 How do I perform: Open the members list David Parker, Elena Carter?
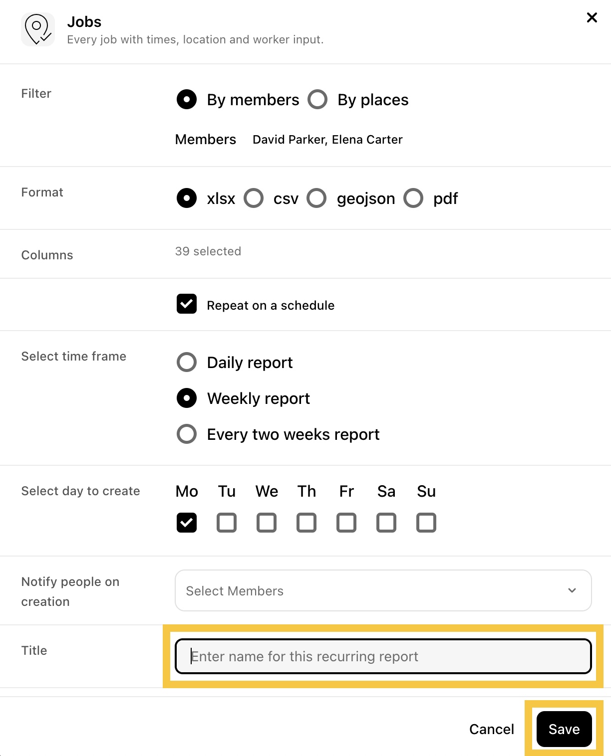point(327,140)
